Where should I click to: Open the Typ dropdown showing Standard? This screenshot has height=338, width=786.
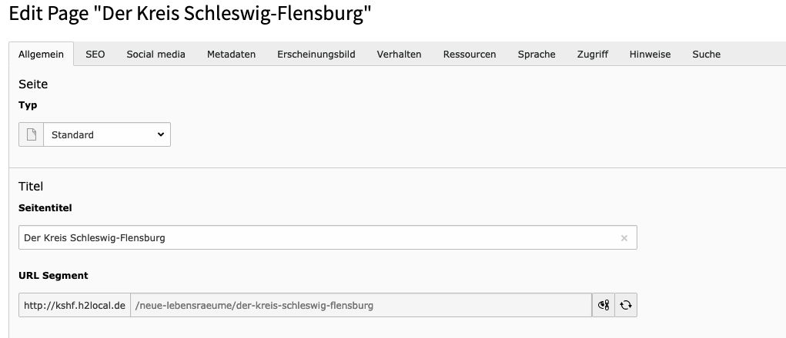107,134
